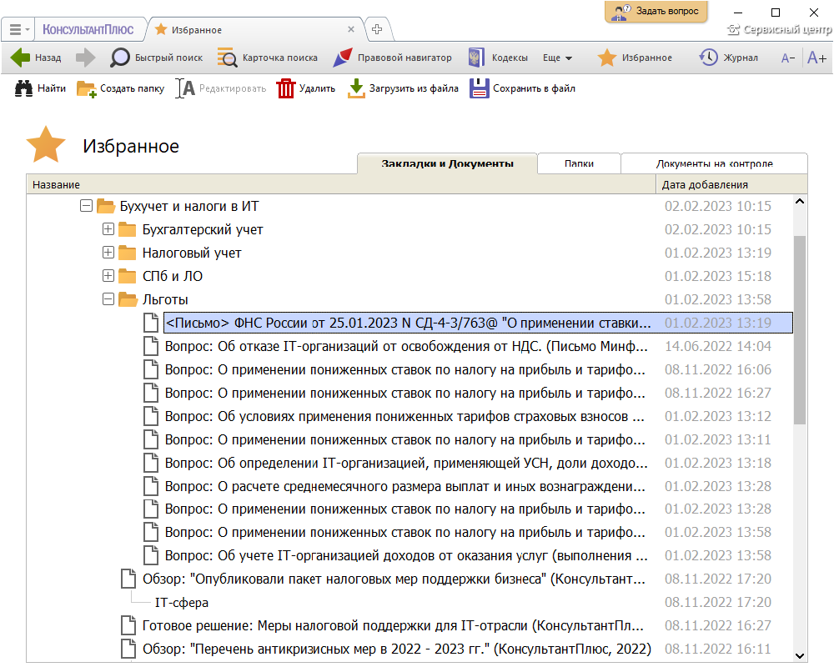Viewport: 834px width, 667px height.
Task: Select the Избранное window tab
Action: 256,29
